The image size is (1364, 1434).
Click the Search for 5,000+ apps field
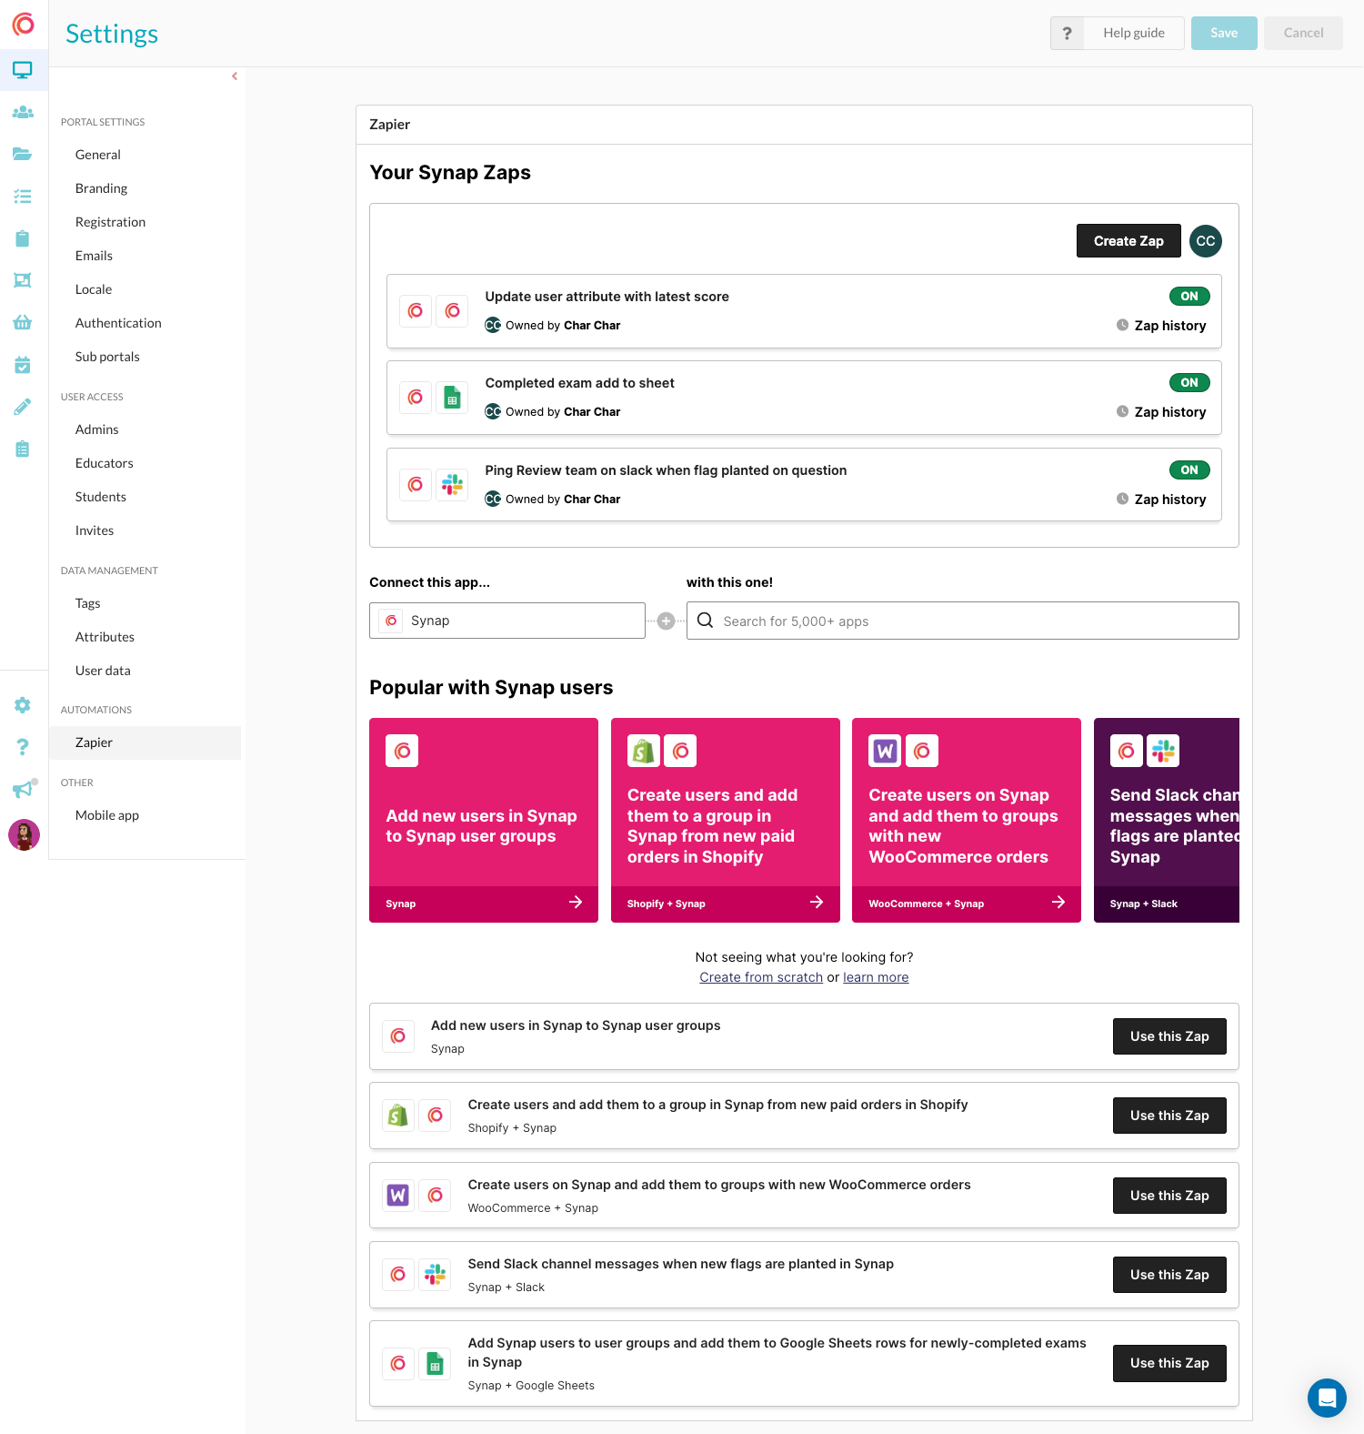tap(962, 621)
